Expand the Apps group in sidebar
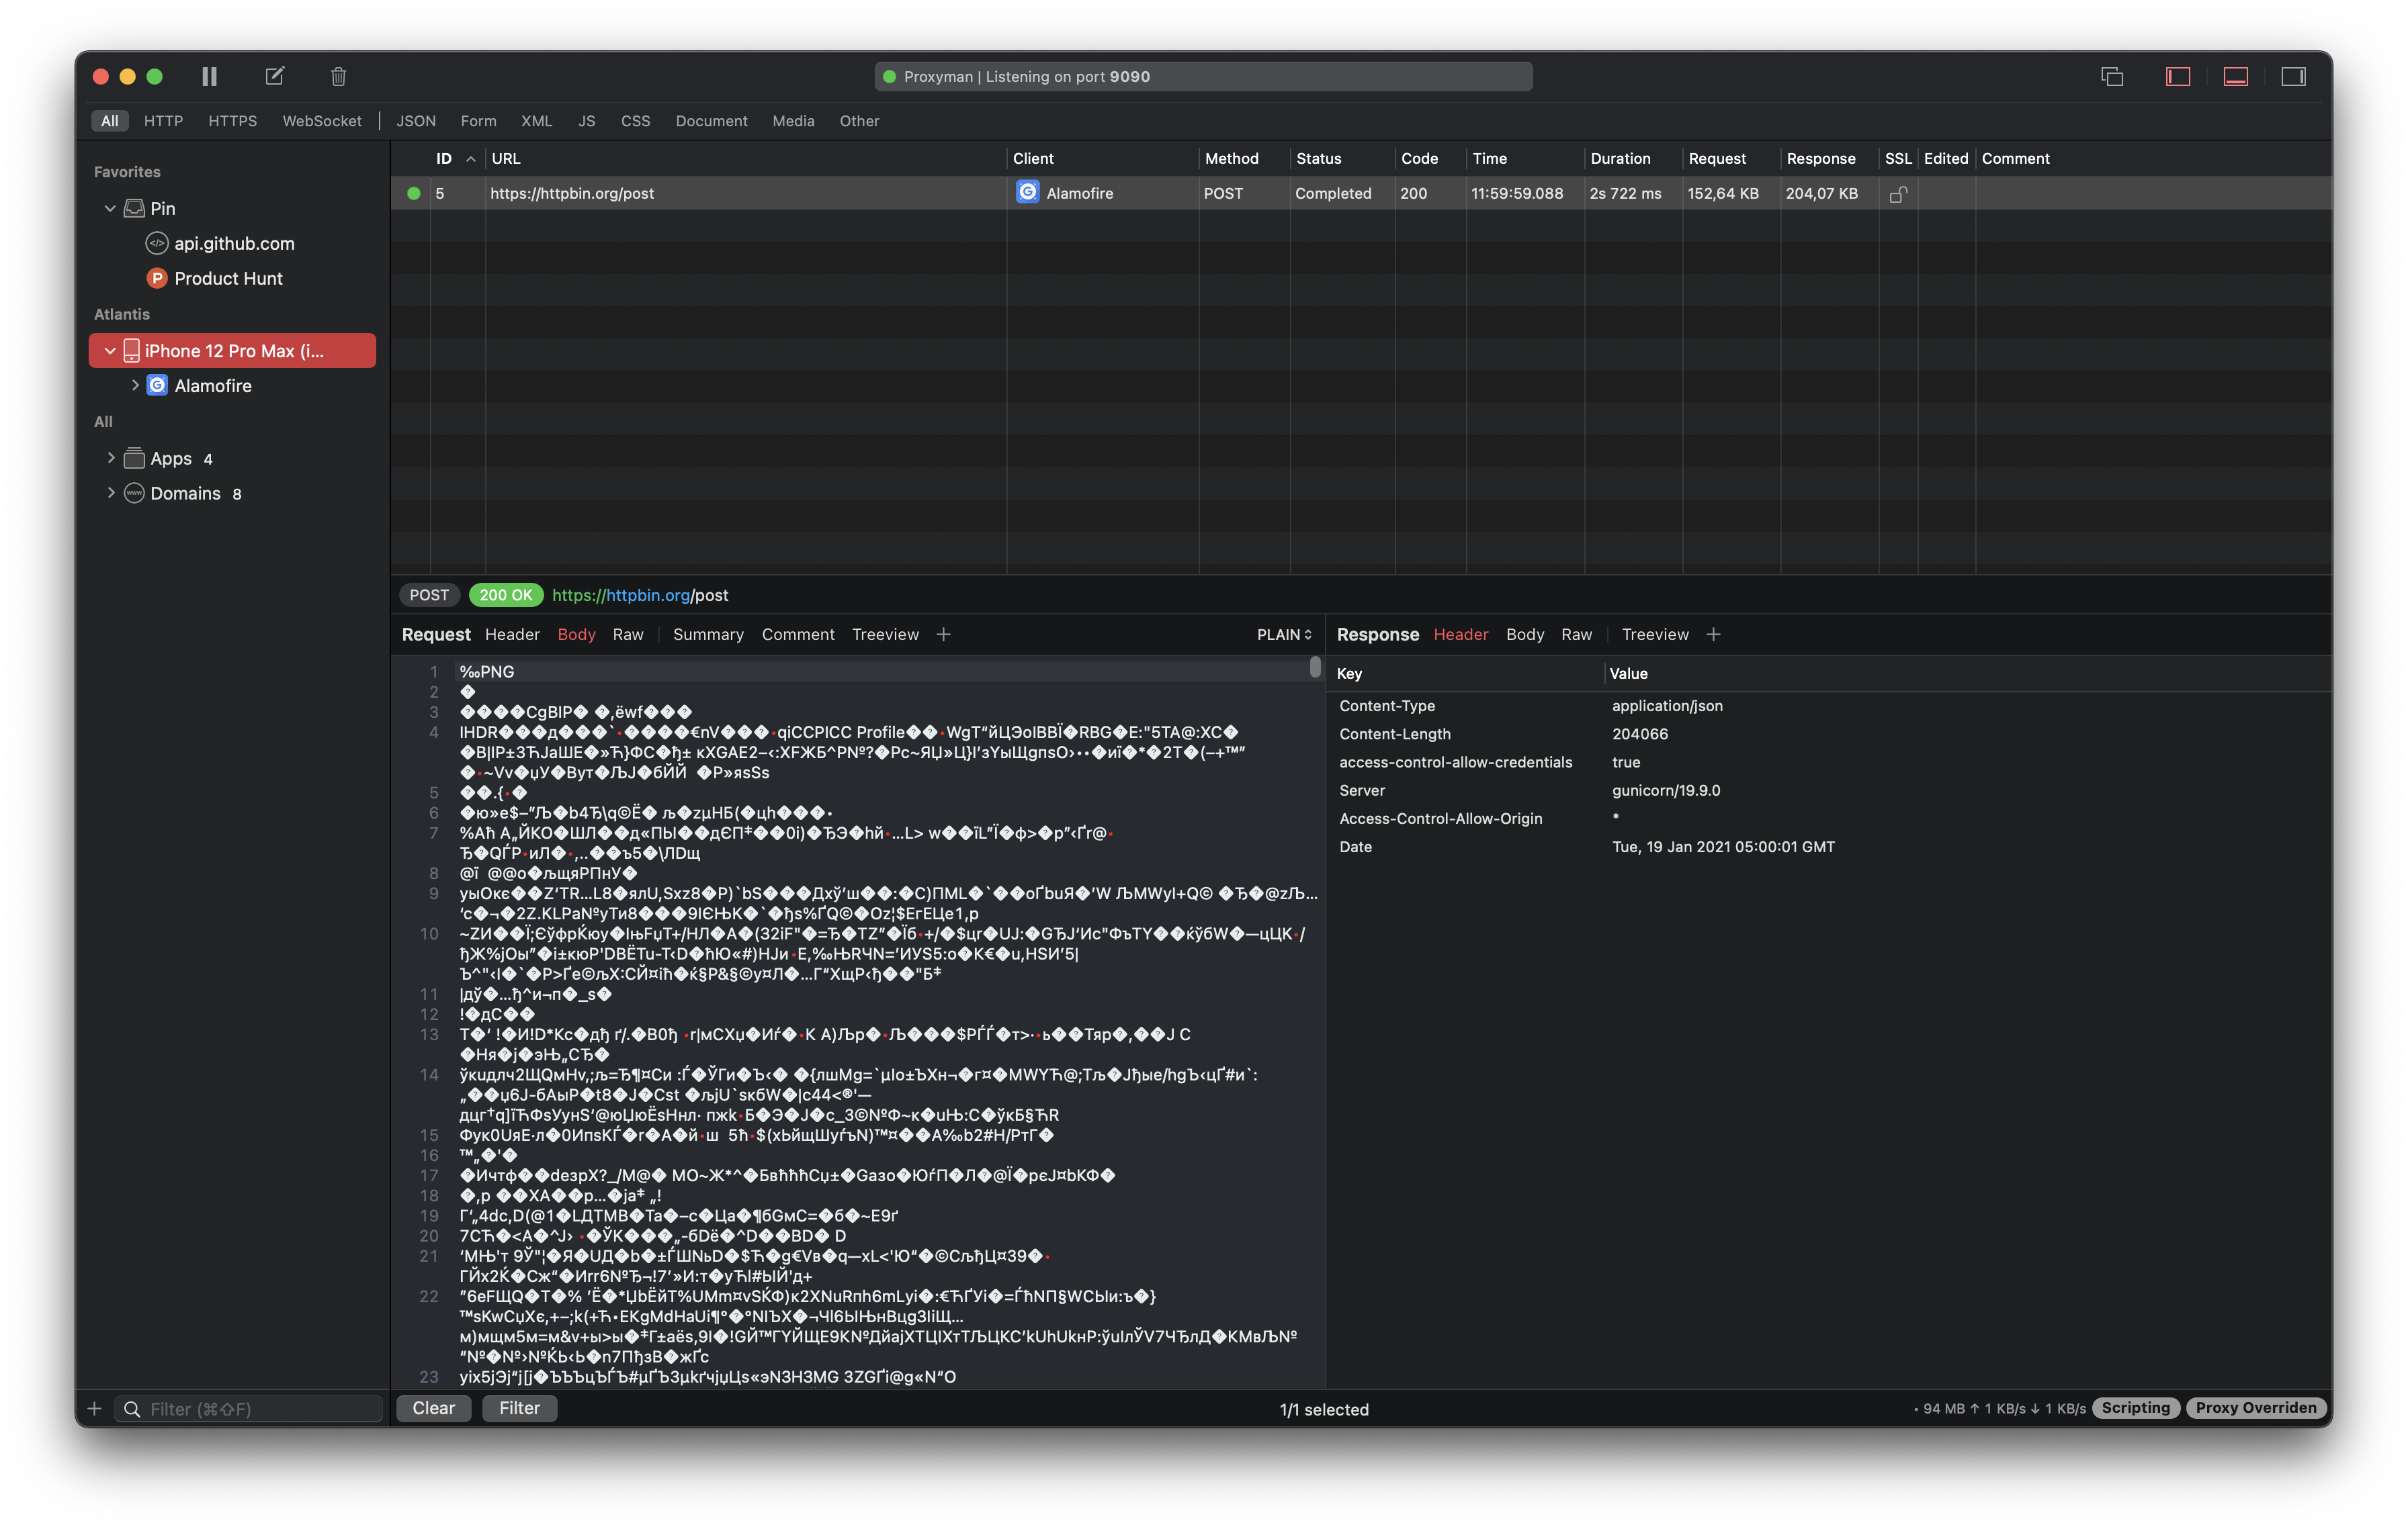Viewport: 2408px width, 1527px height. click(111, 458)
